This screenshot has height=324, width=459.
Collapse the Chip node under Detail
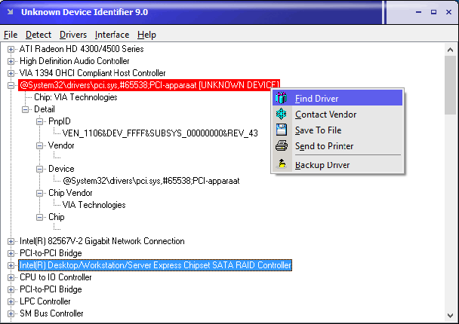(39, 217)
